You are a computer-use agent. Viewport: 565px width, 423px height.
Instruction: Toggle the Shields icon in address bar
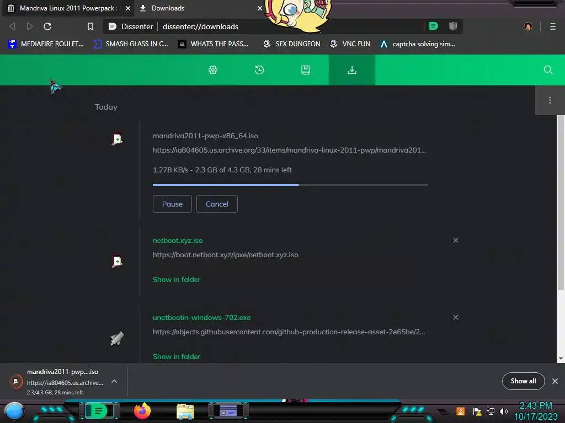coord(453,26)
